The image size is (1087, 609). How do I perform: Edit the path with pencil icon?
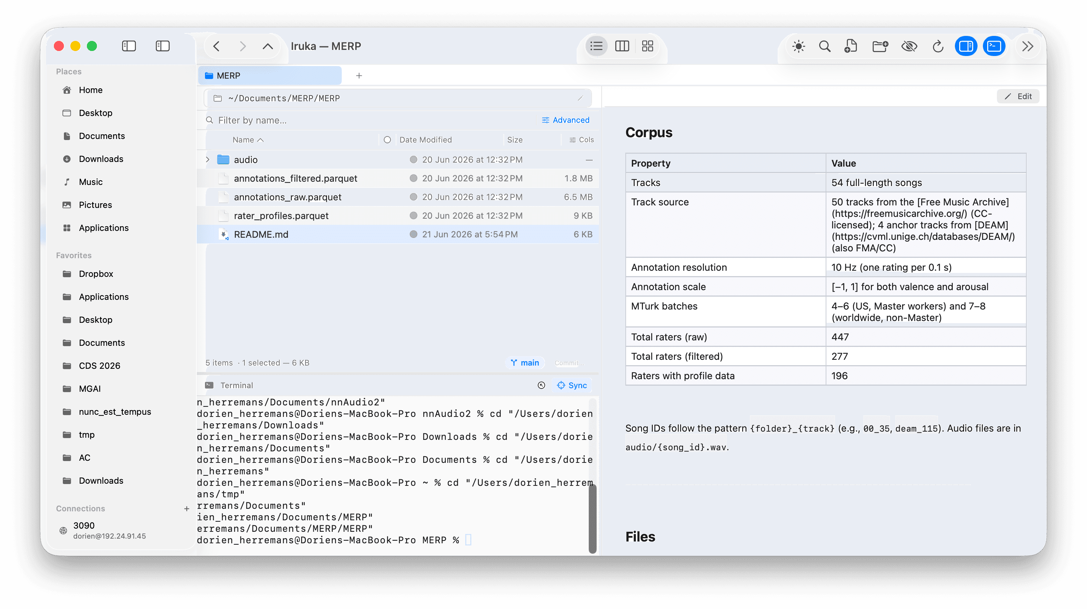click(x=580, y=98)
